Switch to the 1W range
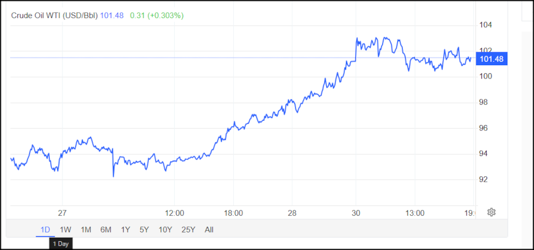 point(65,230)
